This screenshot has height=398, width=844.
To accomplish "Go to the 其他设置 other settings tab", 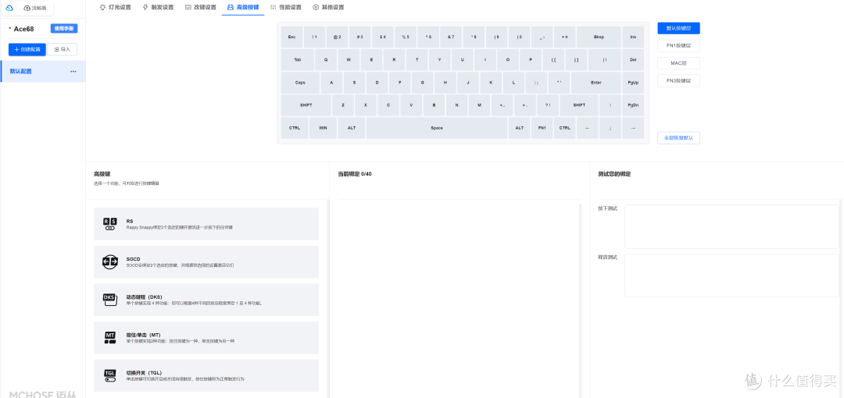I will pyautogui.click(x=327, y=8).
